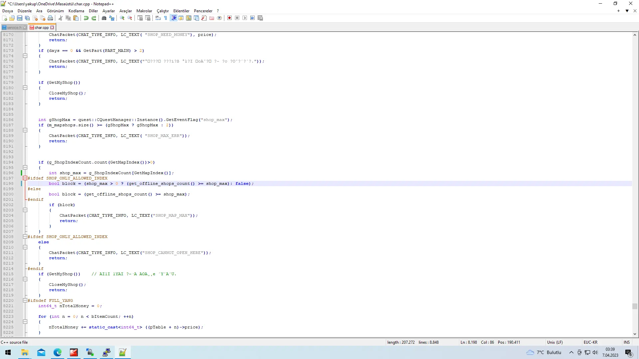Toggle show all characters with the pilcrow icon

(165, 18)
